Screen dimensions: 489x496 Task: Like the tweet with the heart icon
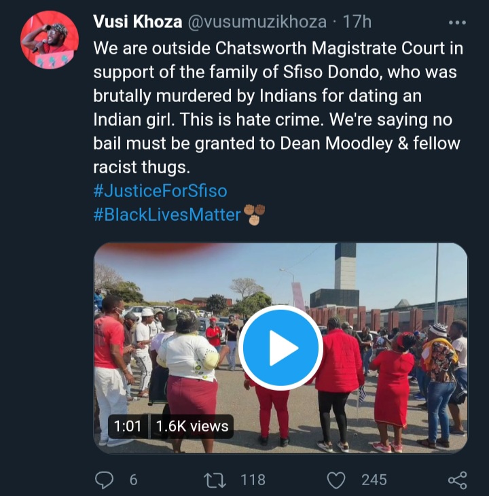click(336, 480)
